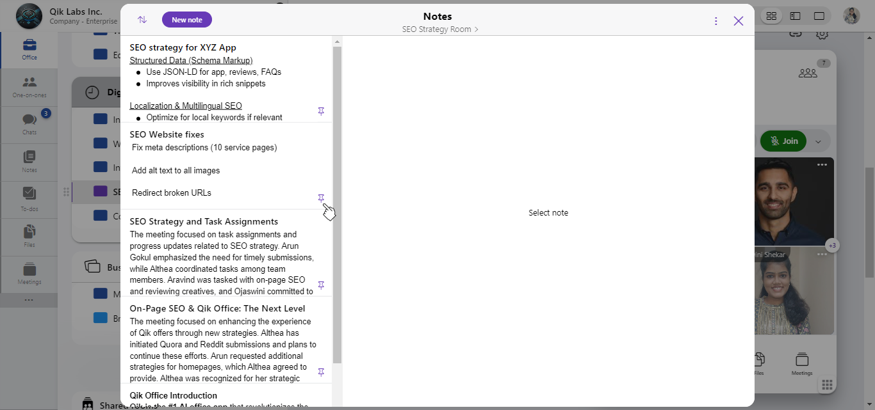Open the Notes options menu
The width and height of the screenshot is (875, 410).
[716, 20]
